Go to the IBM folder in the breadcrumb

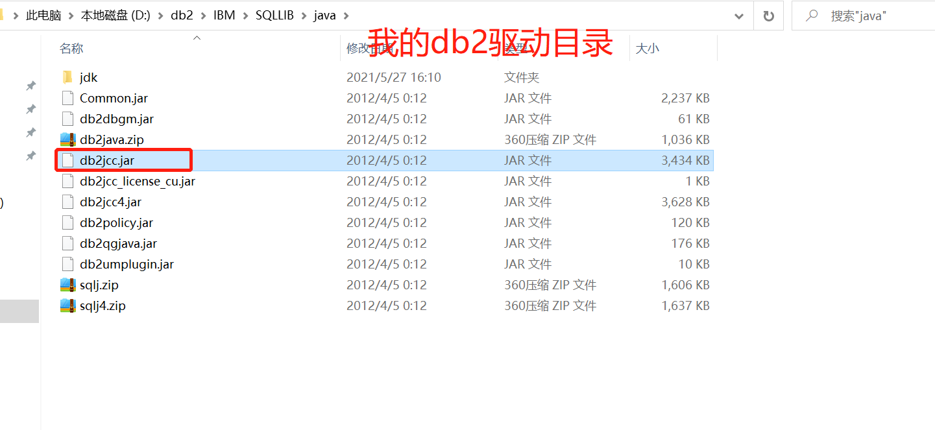[x=224, y=16]
